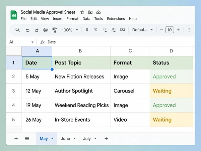Print the spreadsheet

coord(46,30)
